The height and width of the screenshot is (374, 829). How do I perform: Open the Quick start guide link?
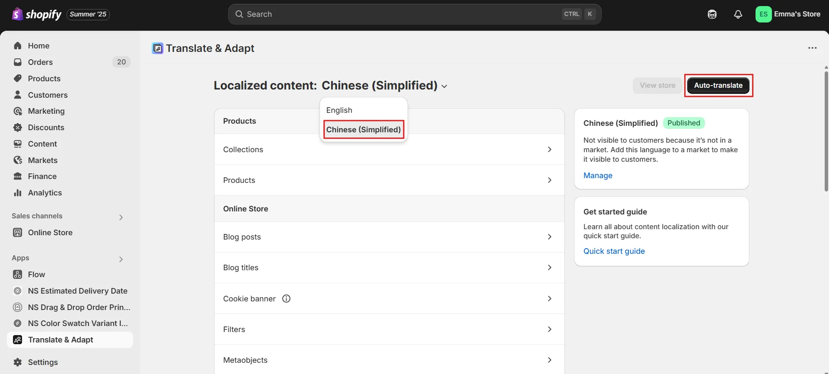point(614,251)
